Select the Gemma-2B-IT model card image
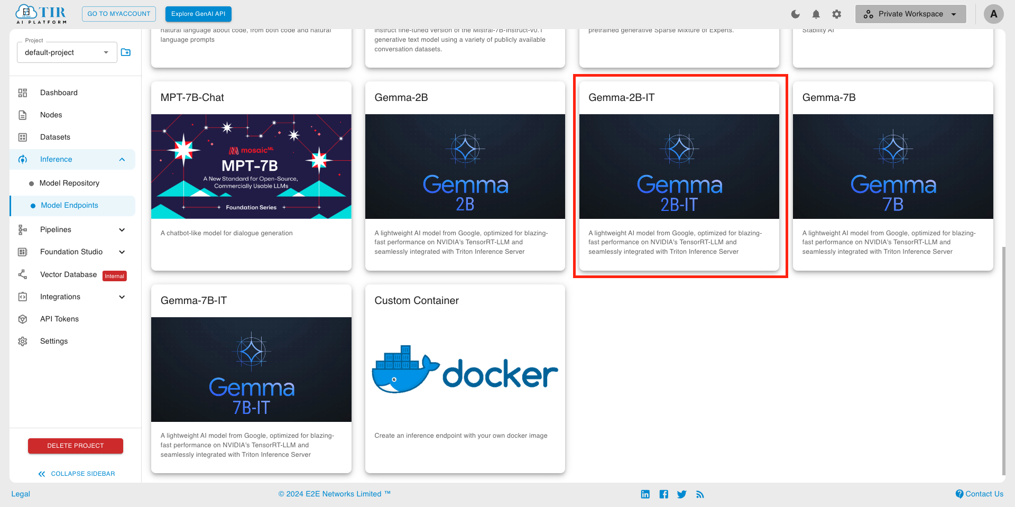1015x507 pixels. coord(679,167)
